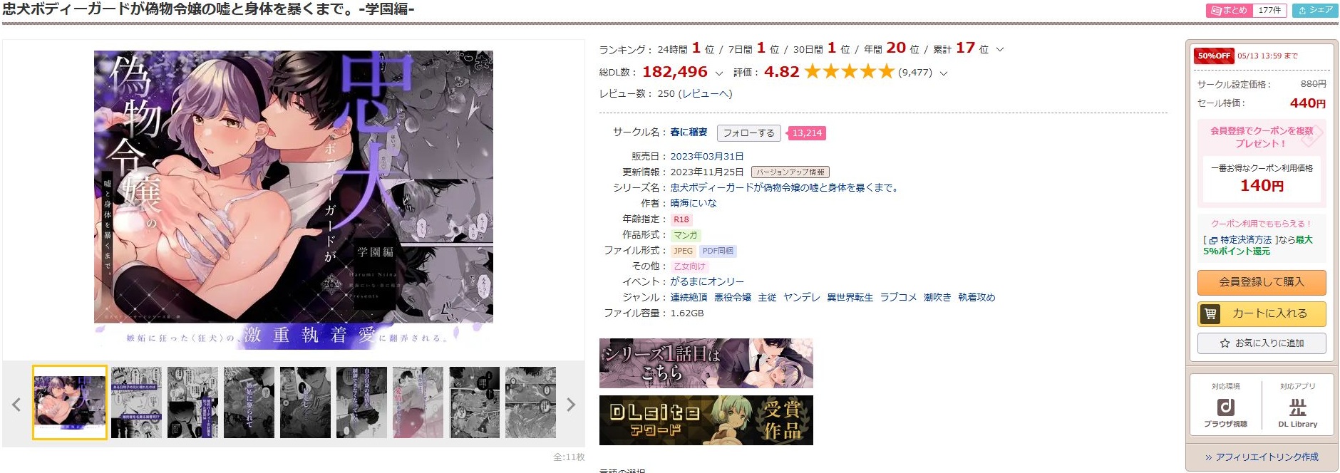Viewport: 1340px width, 473px height.
Task: Click the フォローする follow button
Action: click(748, 133)
